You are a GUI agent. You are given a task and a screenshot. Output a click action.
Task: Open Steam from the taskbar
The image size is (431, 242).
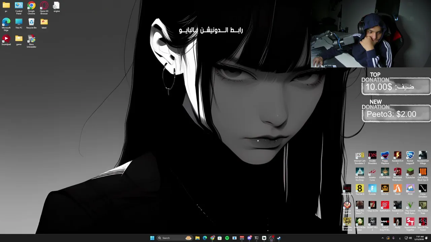279,238
